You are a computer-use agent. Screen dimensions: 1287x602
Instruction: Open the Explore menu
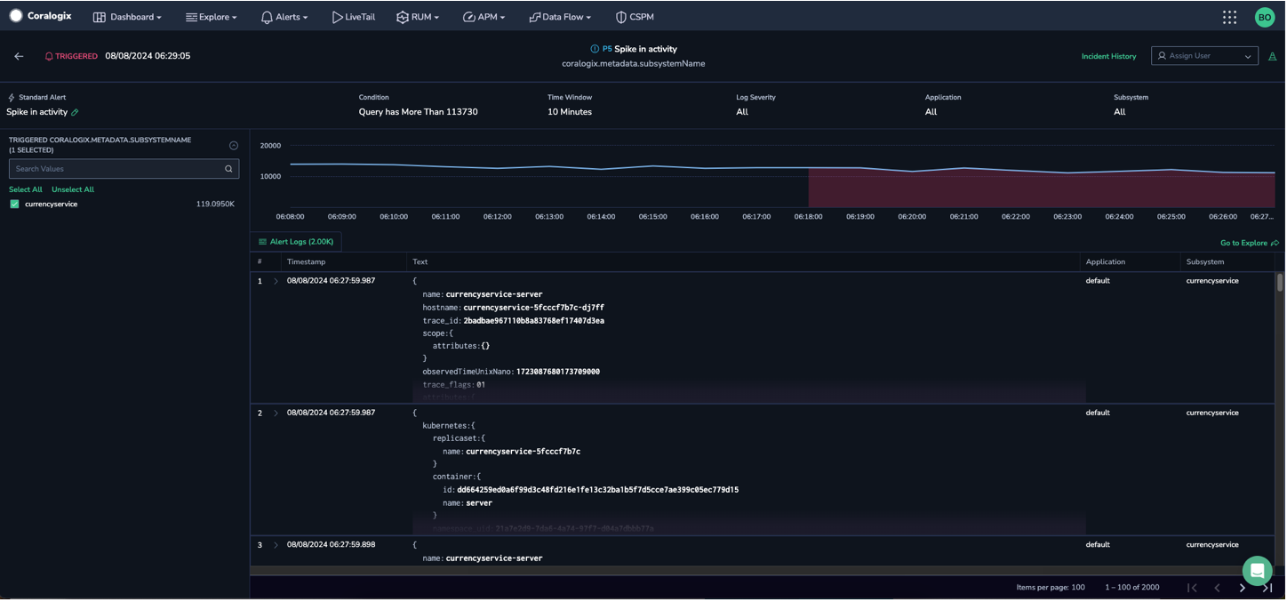212,17
